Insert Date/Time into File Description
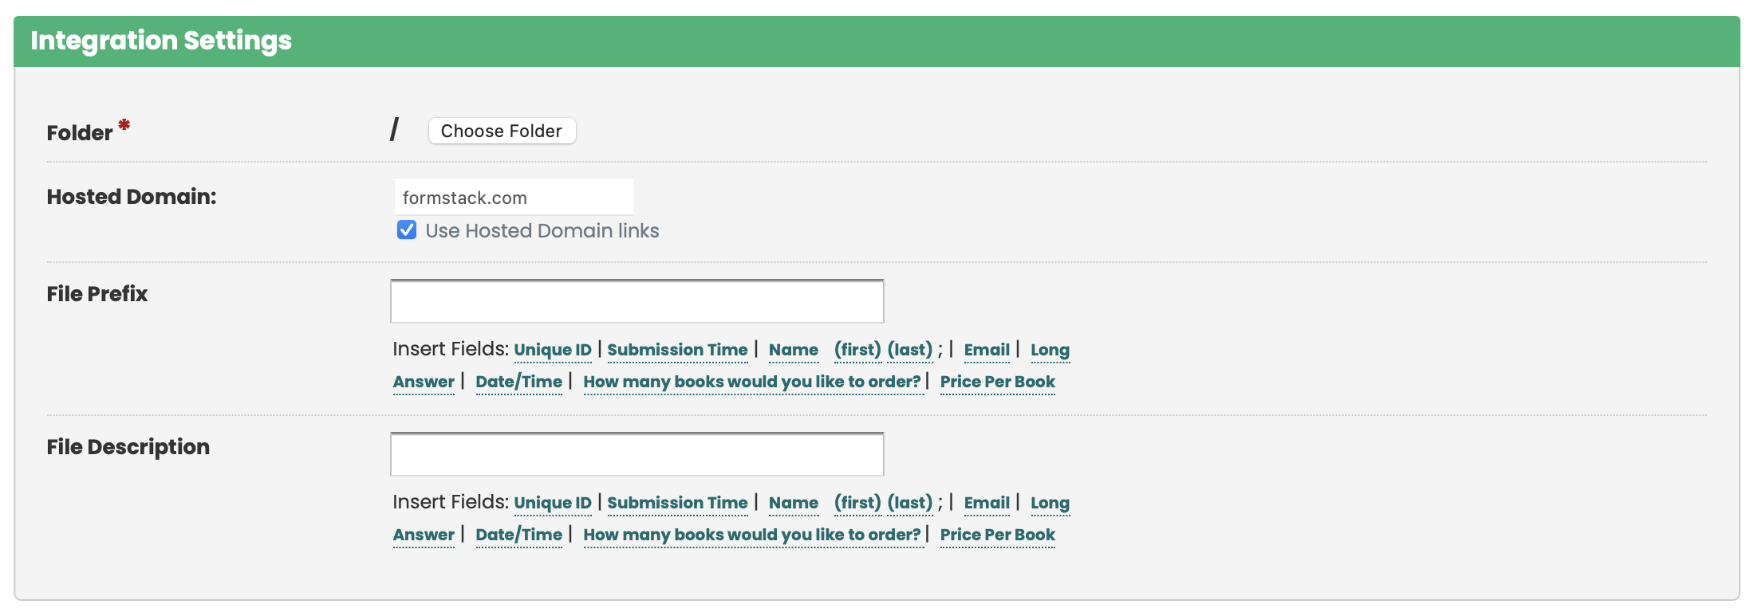 (518, 535)
